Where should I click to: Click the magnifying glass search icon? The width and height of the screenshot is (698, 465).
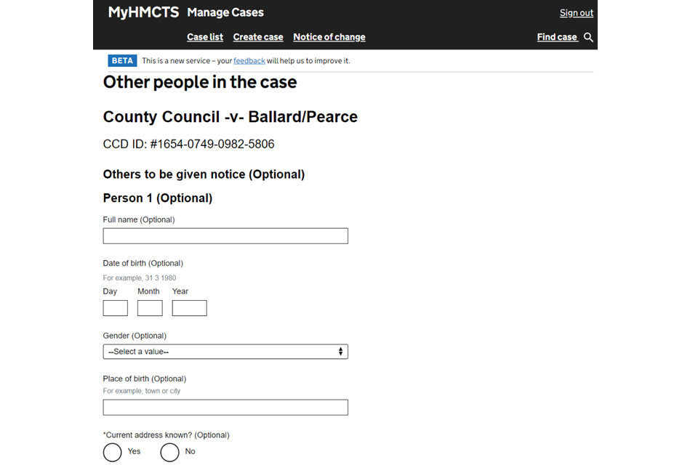[588, 37]
